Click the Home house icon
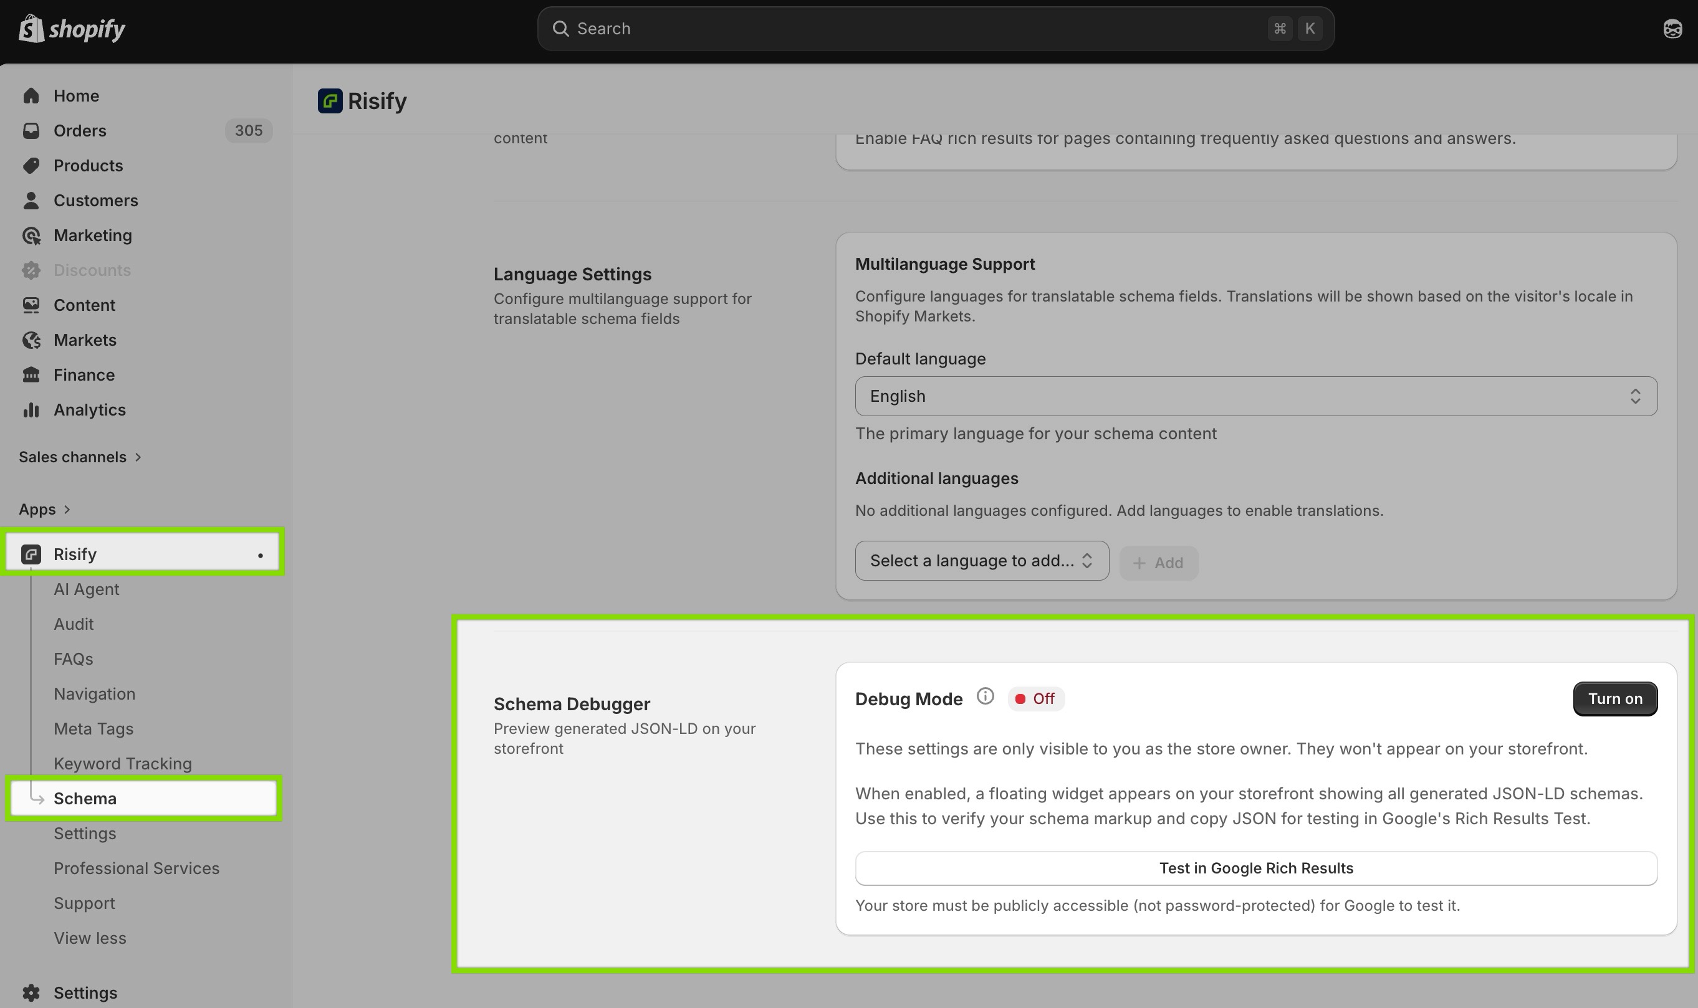This screenshot has width=1698, height=1008. click(31, 96)
